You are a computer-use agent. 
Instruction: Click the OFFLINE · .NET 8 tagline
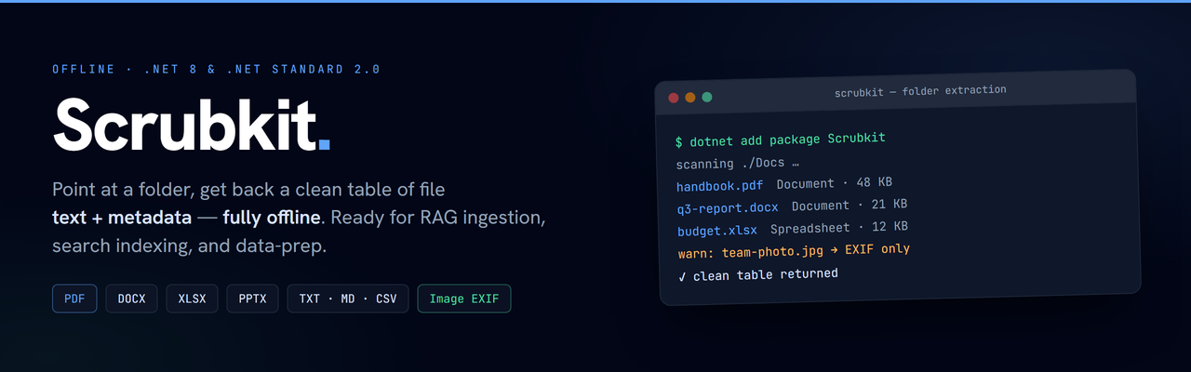(216, 69)
